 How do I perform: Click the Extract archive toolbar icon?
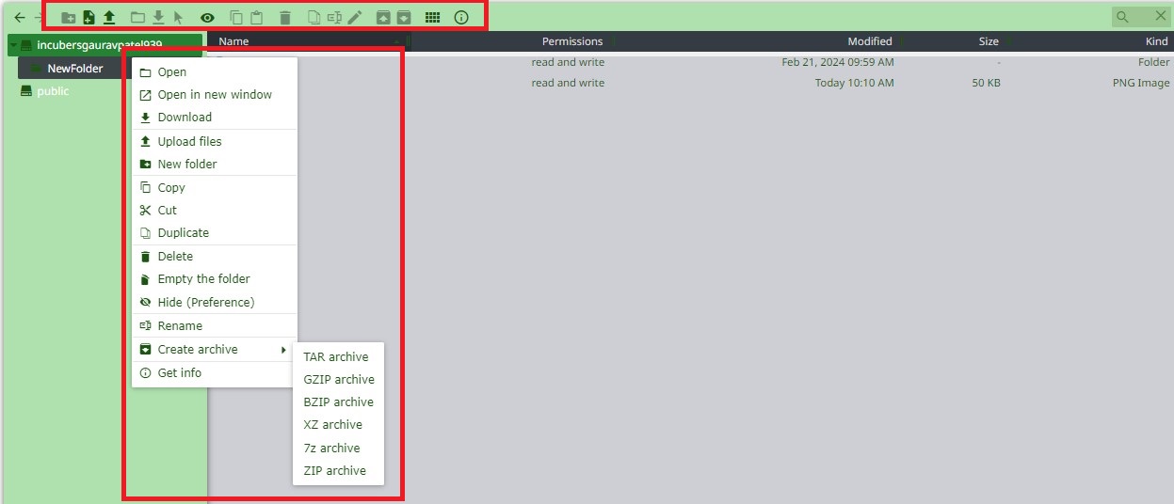pyautogui.click(x=383, y=17)
